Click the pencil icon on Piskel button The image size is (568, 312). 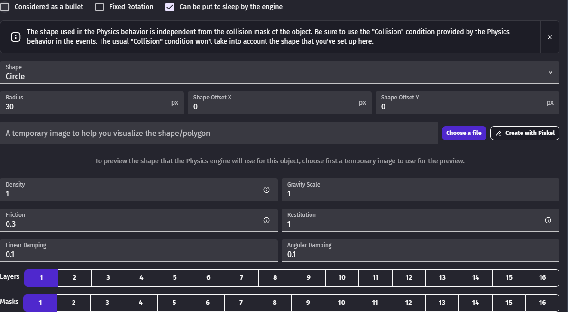(498, 133)
